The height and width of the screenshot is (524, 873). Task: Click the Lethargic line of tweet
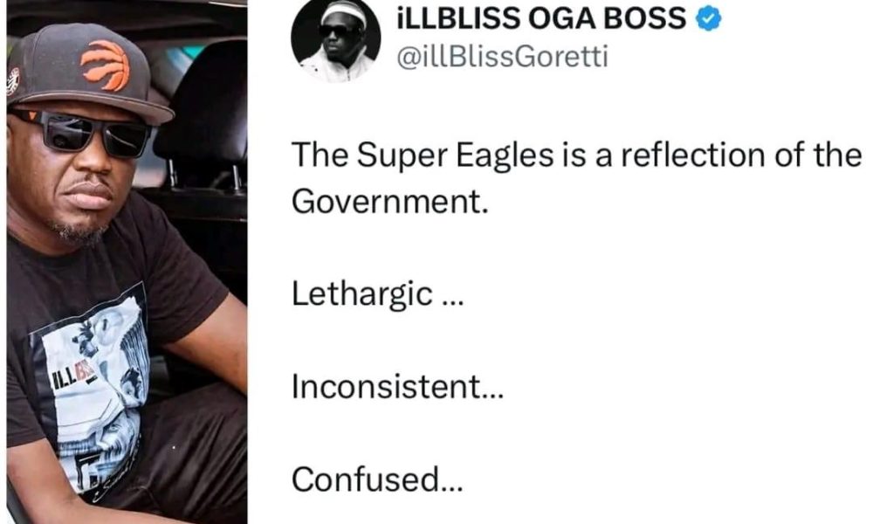click(x=377, y=294)
